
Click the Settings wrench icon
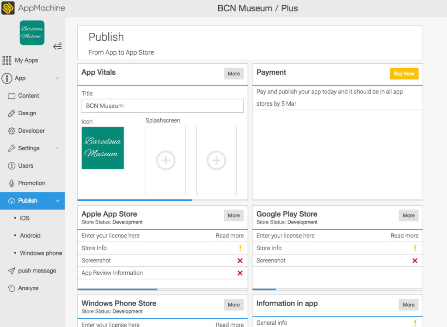click(11, 148)
